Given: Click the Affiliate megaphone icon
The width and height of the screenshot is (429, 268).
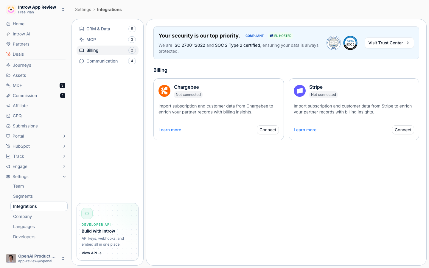Looking at the screenshot, I should [x=8, y=106].
